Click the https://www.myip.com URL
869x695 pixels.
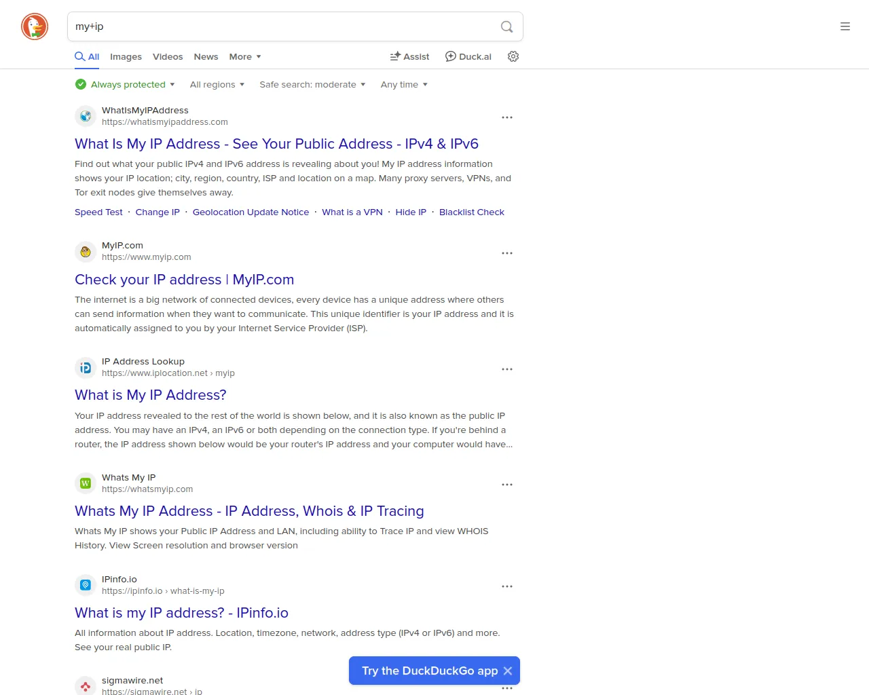tap(147, 257)
